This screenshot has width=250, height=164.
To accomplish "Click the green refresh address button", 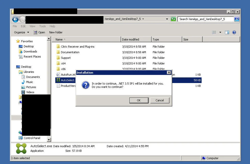I will (x=173, y=19).
